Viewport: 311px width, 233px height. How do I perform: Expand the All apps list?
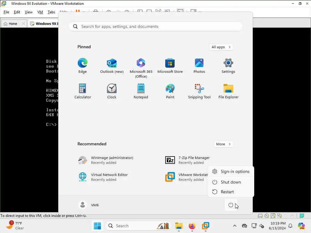221,47
